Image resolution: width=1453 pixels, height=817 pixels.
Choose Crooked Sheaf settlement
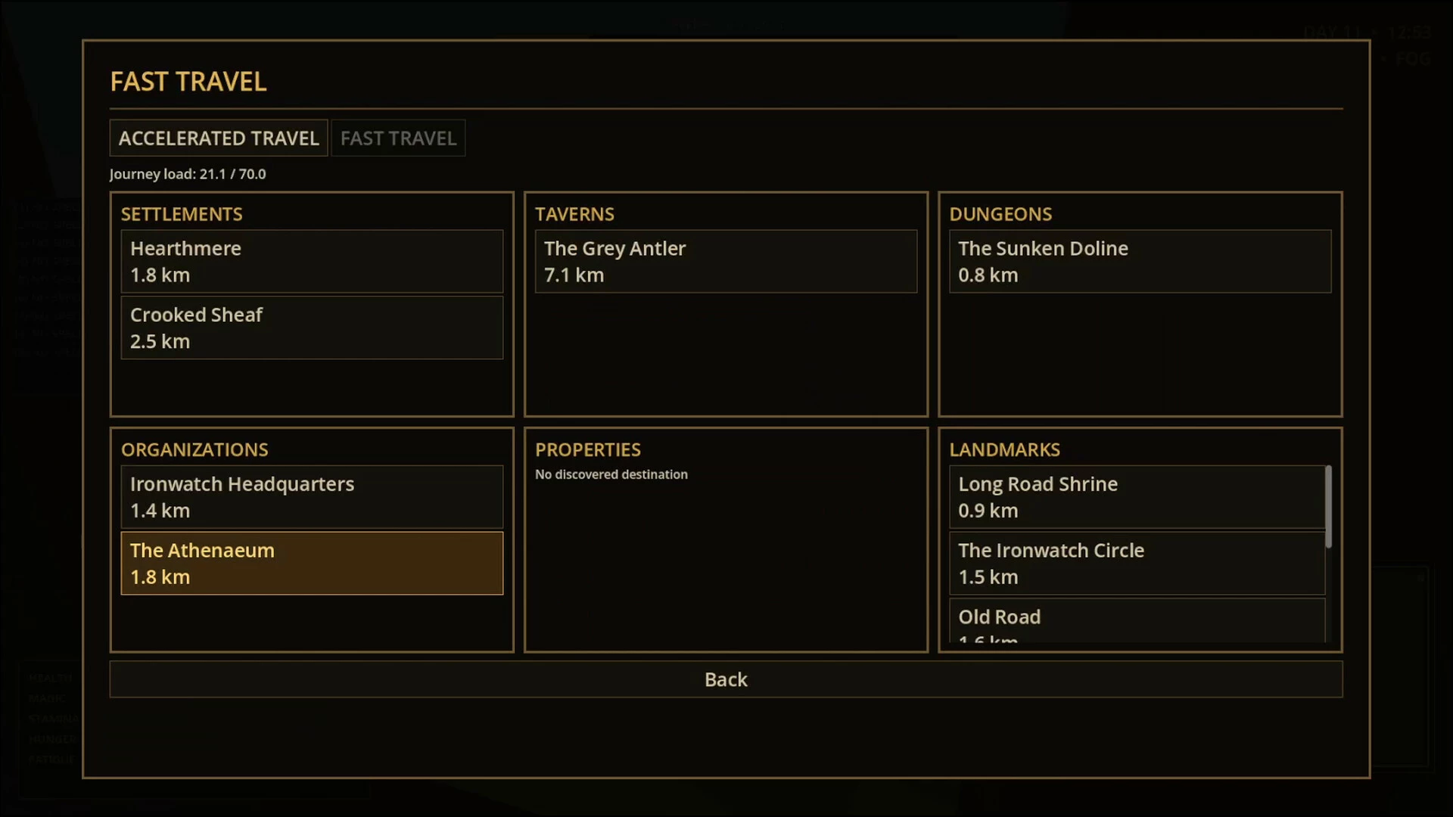(x=312, y=328)
